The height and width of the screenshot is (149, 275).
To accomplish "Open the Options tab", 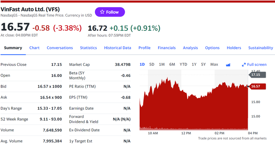I will (x=212, y=48).
